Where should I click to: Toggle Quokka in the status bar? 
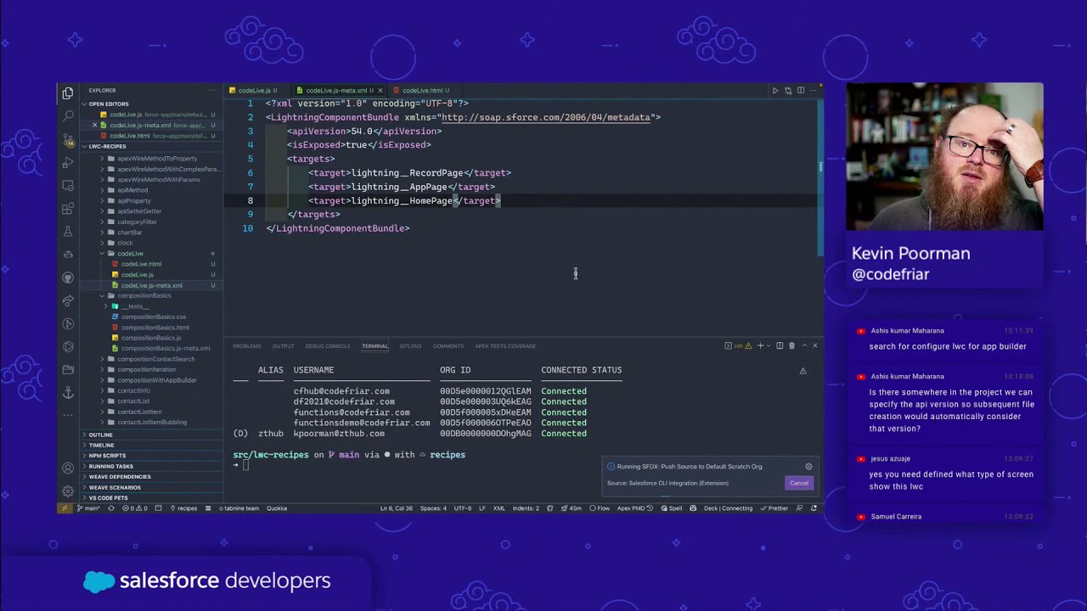pyautogui.click(x=277, y=508)
